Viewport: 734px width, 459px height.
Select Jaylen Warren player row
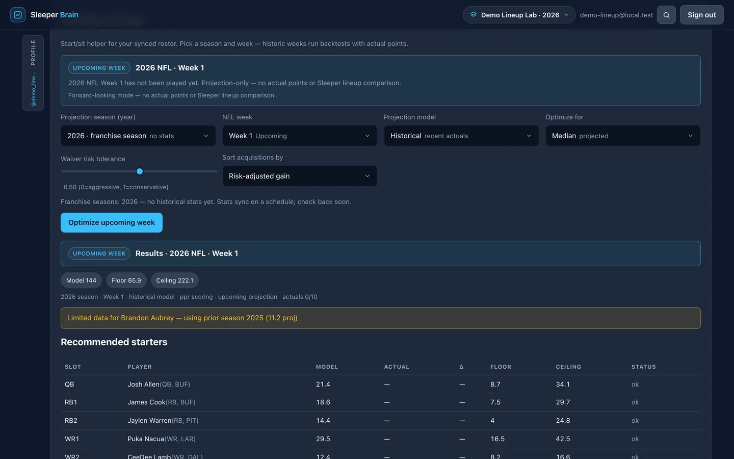point(381,420)
